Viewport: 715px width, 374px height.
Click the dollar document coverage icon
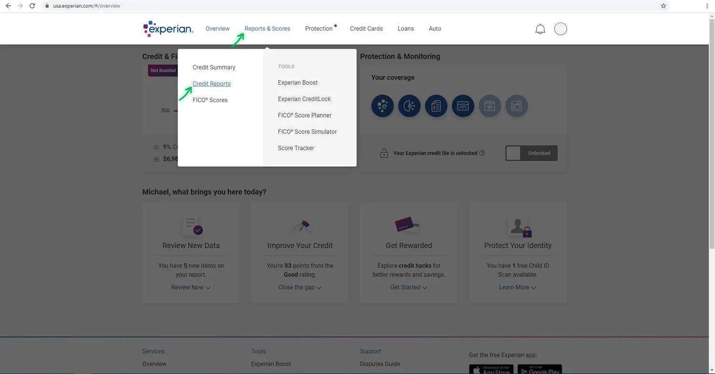436,106
